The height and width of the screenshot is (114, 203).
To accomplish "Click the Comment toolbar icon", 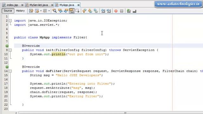I will tap(129, 11).
